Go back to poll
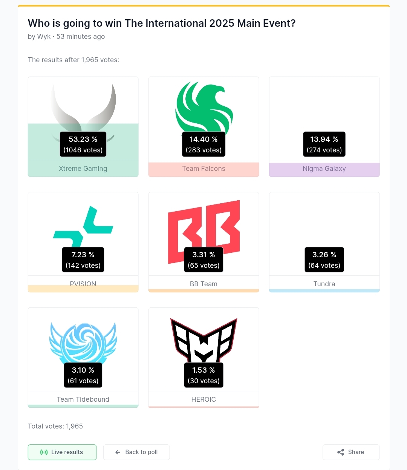 [136, 452]
